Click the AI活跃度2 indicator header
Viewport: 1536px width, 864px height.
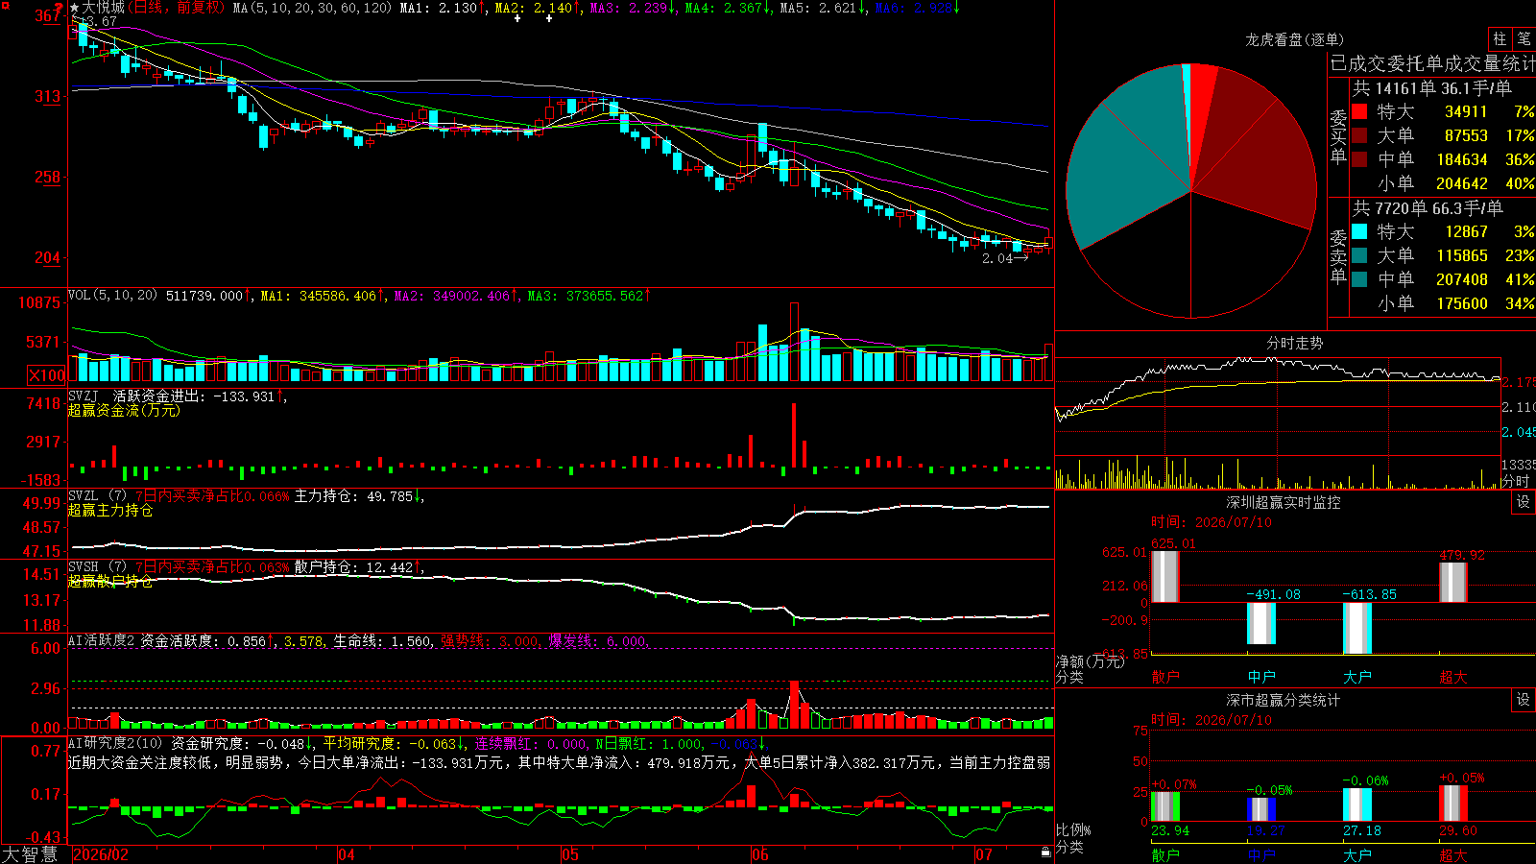[102, 640]
